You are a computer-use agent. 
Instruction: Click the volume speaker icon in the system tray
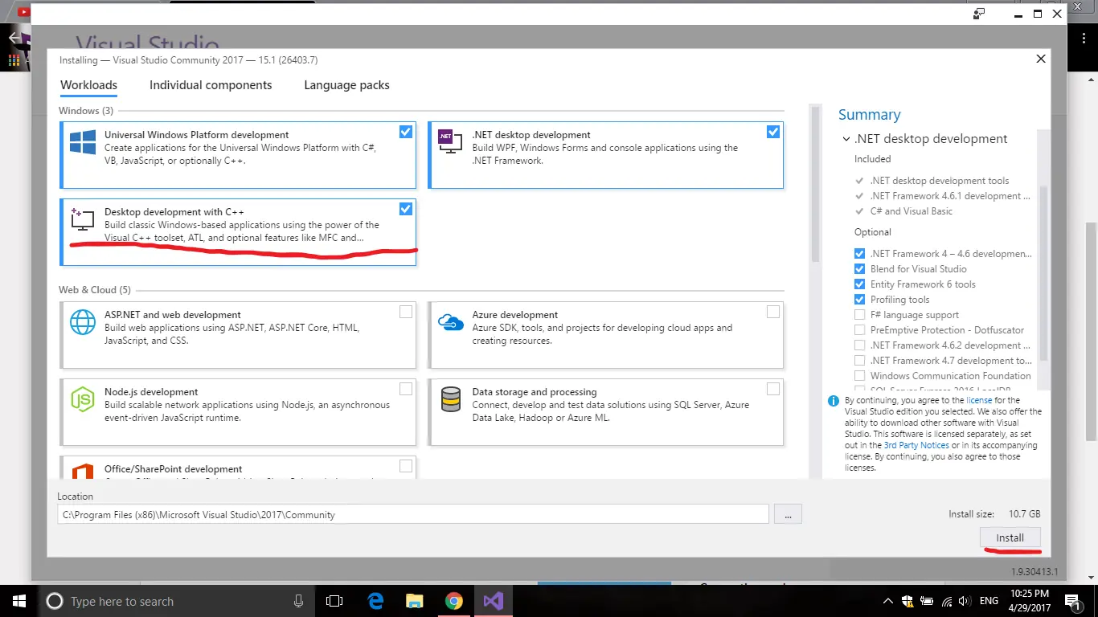[x=963, y=601]
